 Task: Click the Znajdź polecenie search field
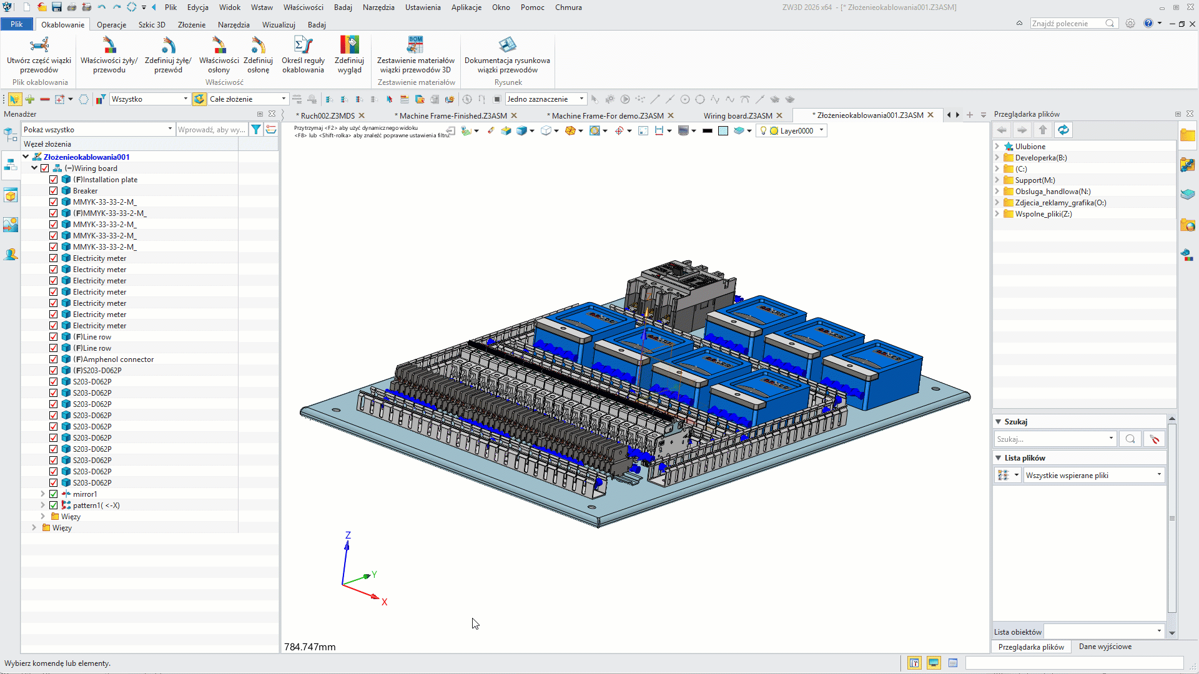point(1073,23)
